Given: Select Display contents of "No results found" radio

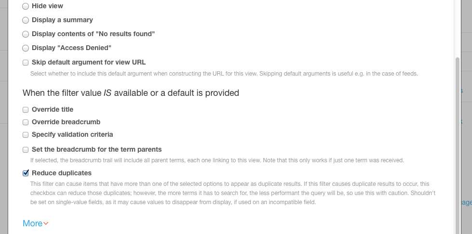Looking at the screenshot, I should pyautogui.click(x=26, y=34).
